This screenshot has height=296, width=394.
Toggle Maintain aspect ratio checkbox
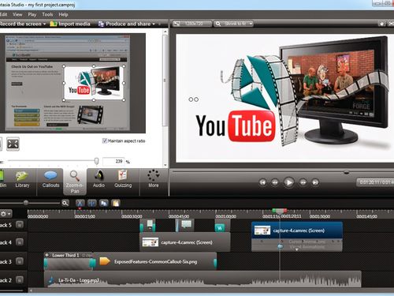[x=105, y=141]
